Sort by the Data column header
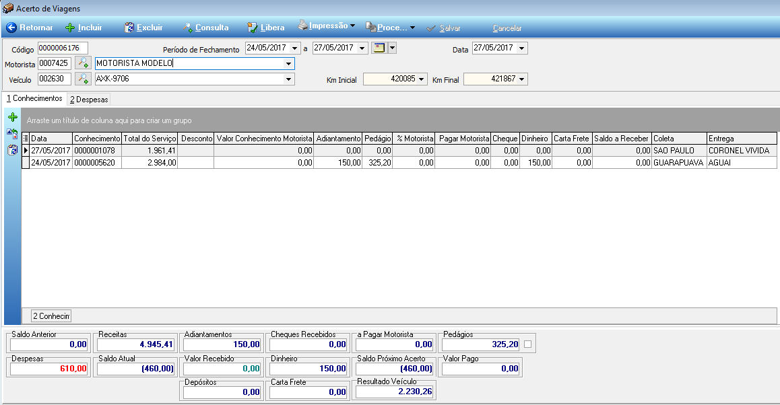The width and height of the screenshot is (780, 405). click(x=51, y=139)
